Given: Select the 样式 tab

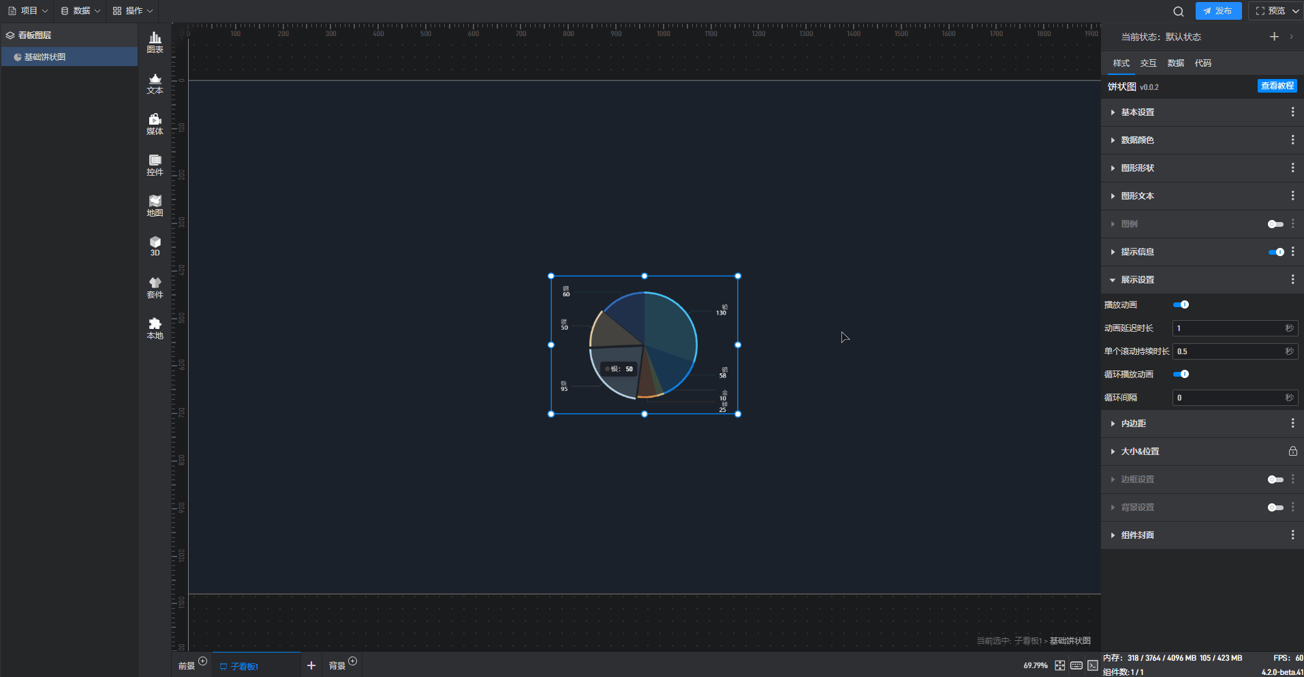Looking at the screenshot, I should point(1121,63).
